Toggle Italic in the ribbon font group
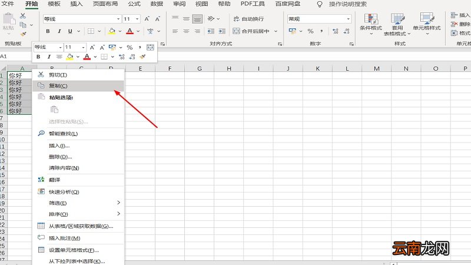This screenshot has height=265, width=471. click(x=59, y=31)
